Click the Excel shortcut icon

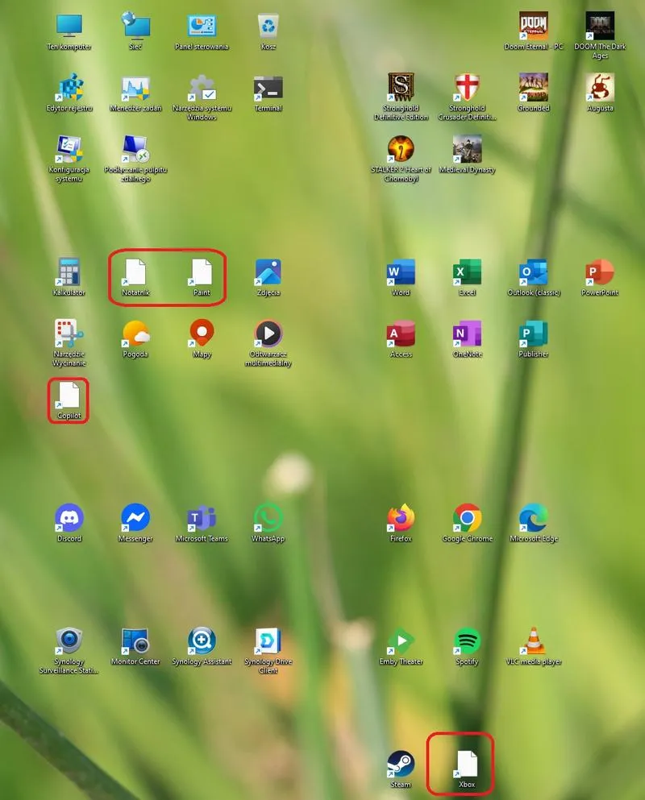point(467,272)
